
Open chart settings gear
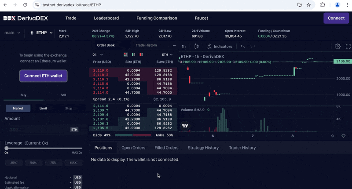tap(337, 47)
